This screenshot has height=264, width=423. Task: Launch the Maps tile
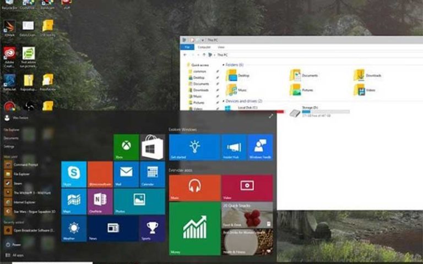[74, 201]
